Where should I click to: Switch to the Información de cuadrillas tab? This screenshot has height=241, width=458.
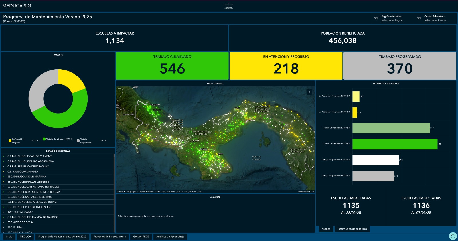click(352, 229)
